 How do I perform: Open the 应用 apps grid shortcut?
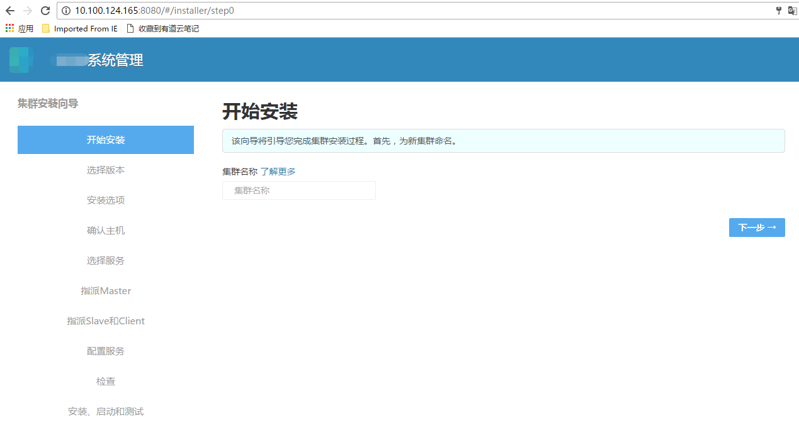click(x=19, y=28)
